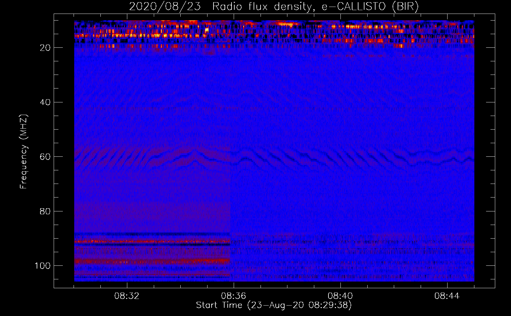Click the '40' frequency axis label
This screenshot has width=511, height=316.
[45, 102]
